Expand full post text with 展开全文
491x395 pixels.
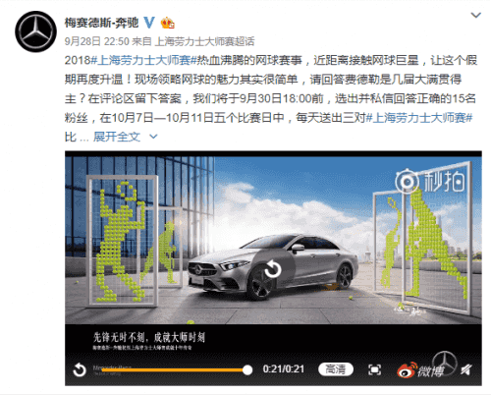point(117,137)
